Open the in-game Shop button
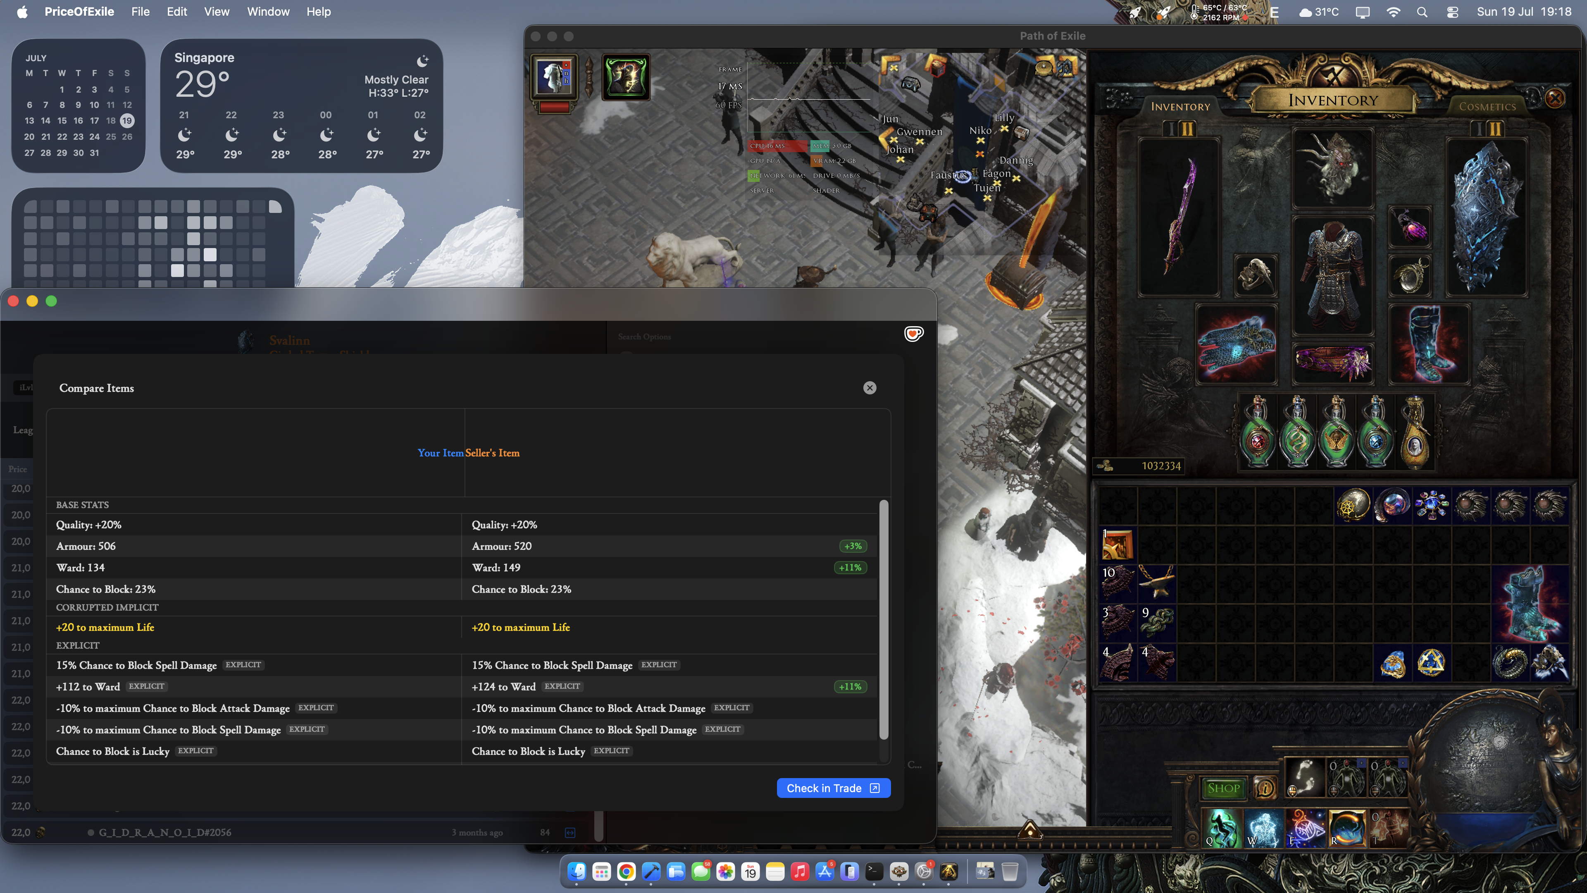The height and width of the screenshot is (893, 1587). 1223,788
